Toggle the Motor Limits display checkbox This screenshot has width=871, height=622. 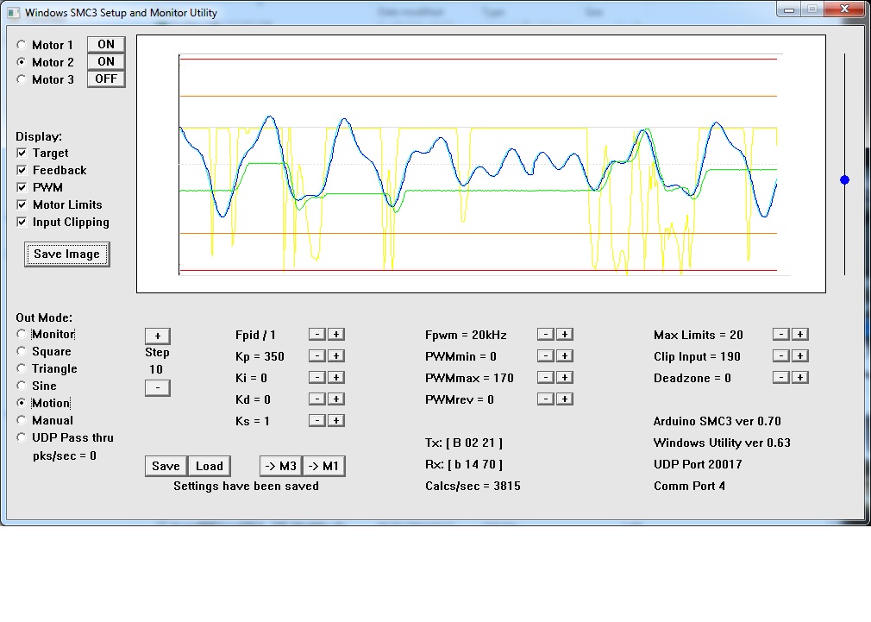point(22,204)
